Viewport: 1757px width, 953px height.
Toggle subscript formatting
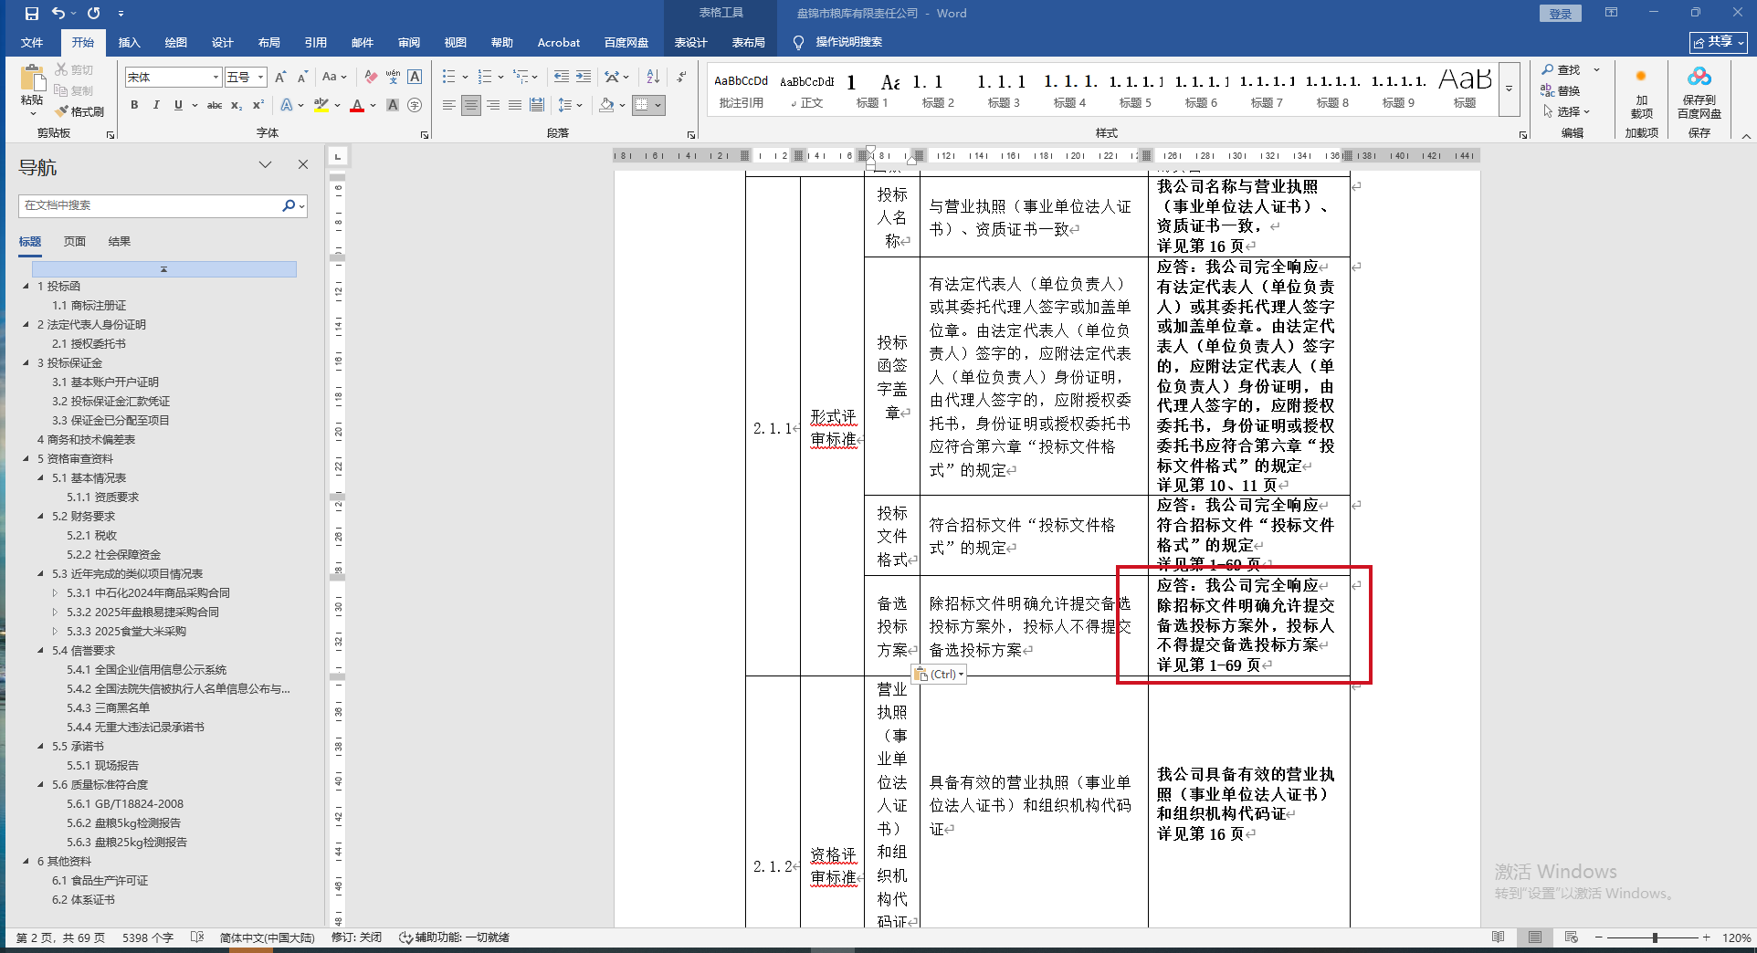[237, 105]
